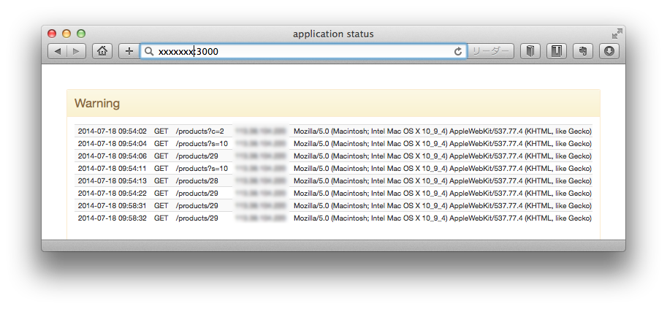Click GET in the 09:58:32 row
The width and height of the screenshot is (667, 309).
point(161,218)
